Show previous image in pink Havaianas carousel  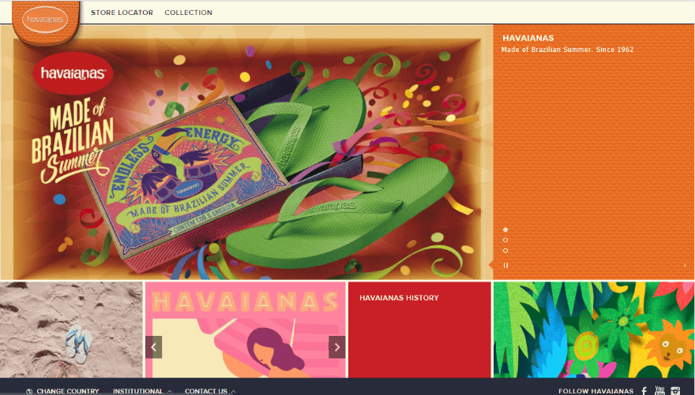(x=153, y=347)
